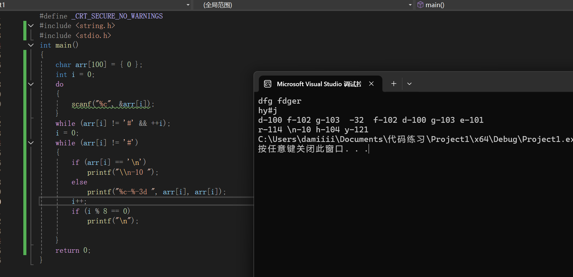The height and width of the screenshot is (277, 573).
Task: Click console input line 'hy#j'
Action: pyautogui.click(x=267, y=110)
